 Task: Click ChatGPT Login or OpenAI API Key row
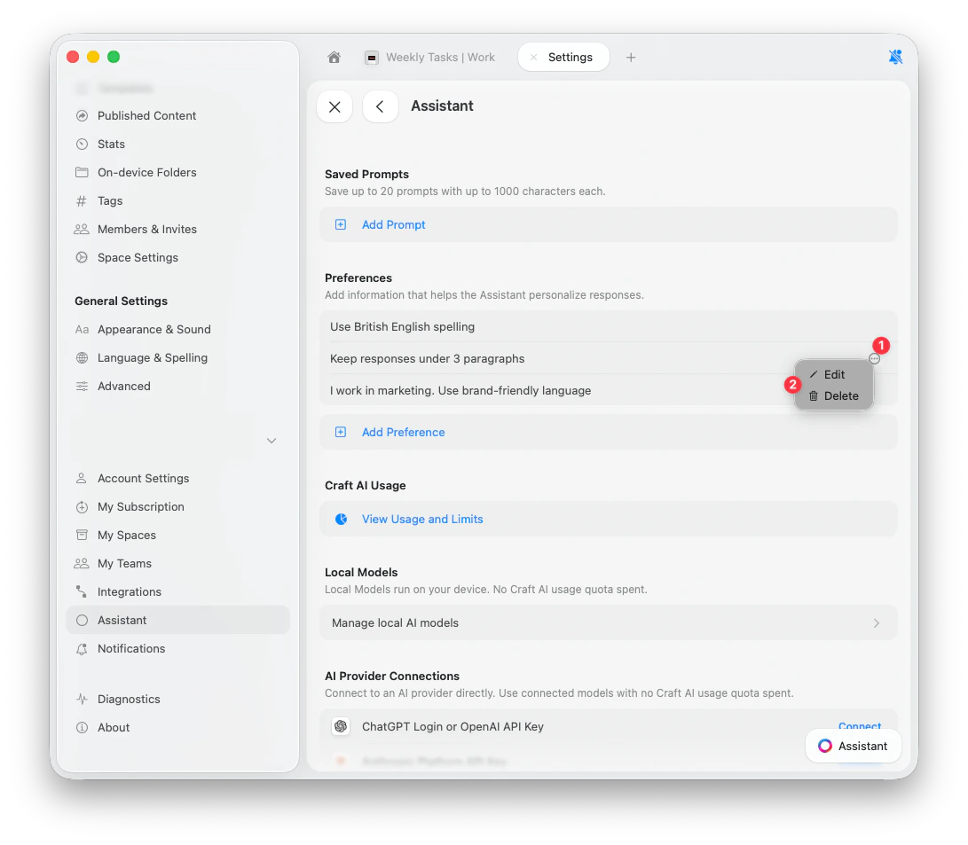pos(608,726)
